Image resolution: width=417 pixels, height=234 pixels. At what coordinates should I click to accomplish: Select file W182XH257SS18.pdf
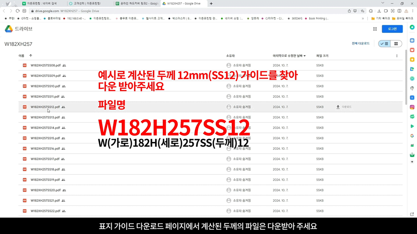pyautogui.click(x=45, y=169)
